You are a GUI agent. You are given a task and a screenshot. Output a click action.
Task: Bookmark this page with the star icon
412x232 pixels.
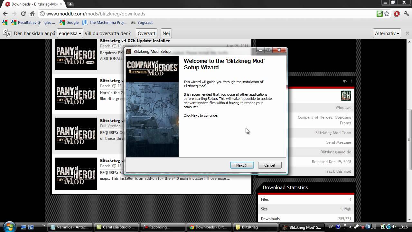point(387,14)
